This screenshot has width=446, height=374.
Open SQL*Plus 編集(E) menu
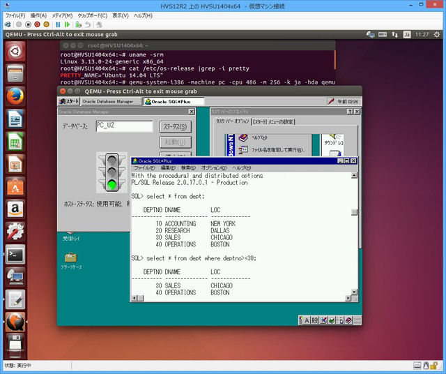pyautogui.click(x=168, y=168)
